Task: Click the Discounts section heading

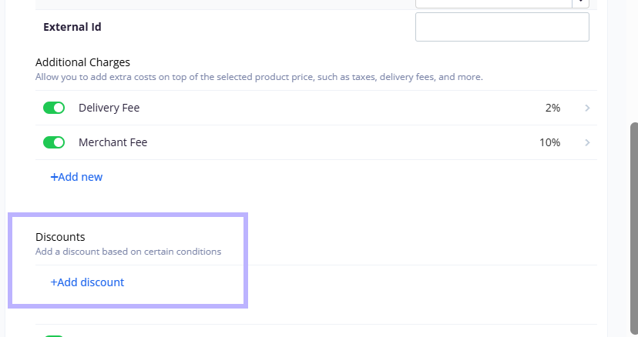Action: point(60,237)
